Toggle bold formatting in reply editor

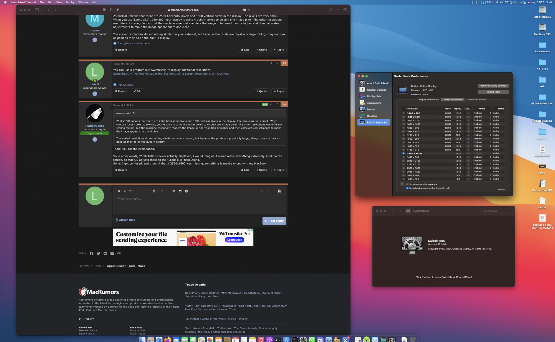[x=119, y=191]
